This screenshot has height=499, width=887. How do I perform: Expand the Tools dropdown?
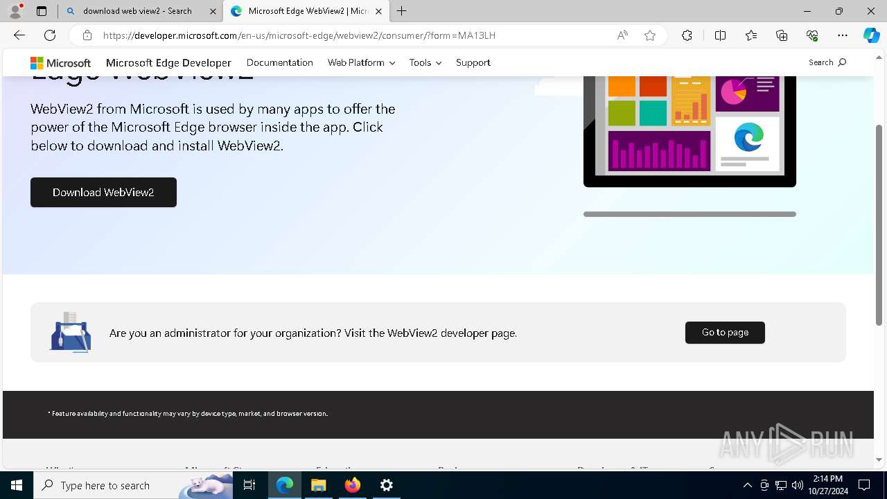[425, 62]
